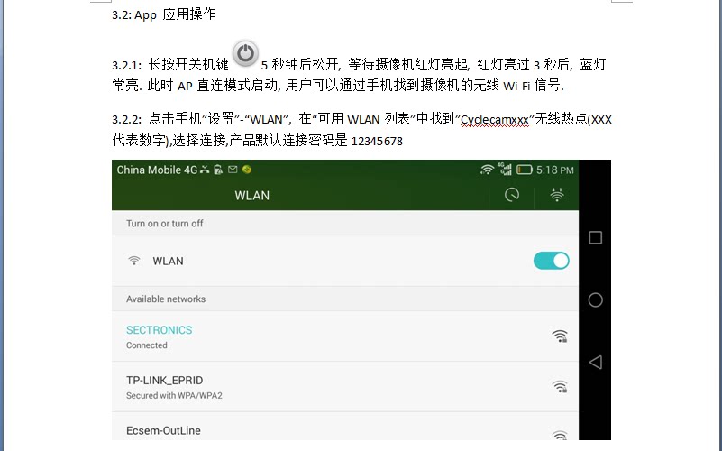
Task: Click the heading 3.2: App 应用操作
Action: click(x=163, y=14)
